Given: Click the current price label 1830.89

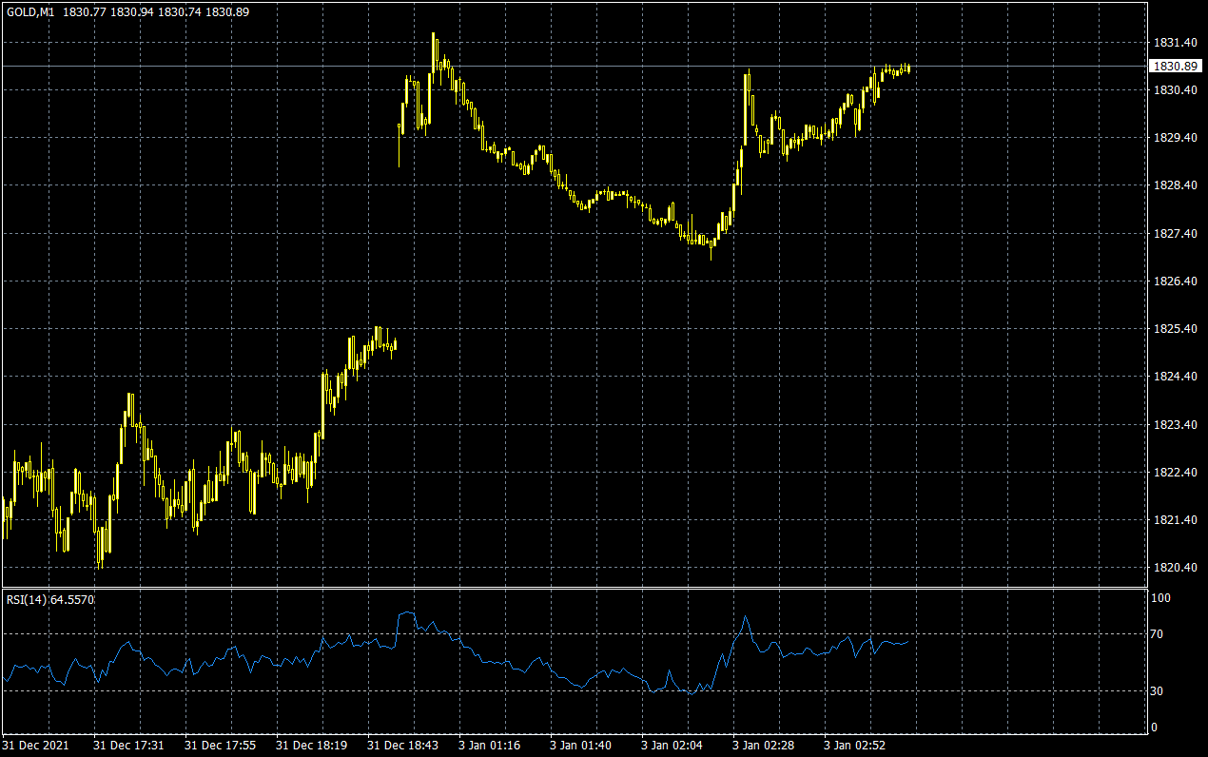Looking at the screenshot, I should click(x=1175, y=67).
